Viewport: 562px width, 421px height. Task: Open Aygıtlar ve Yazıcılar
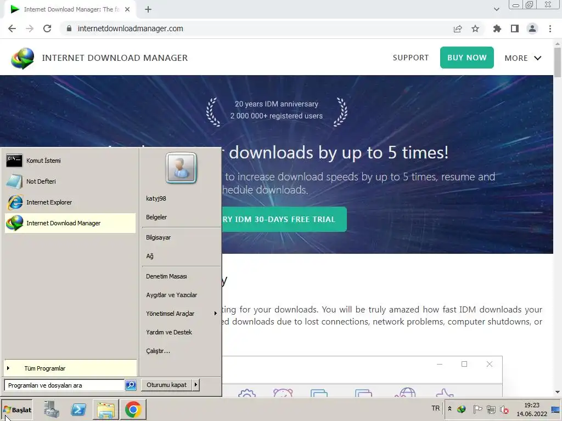click(172, 295)
